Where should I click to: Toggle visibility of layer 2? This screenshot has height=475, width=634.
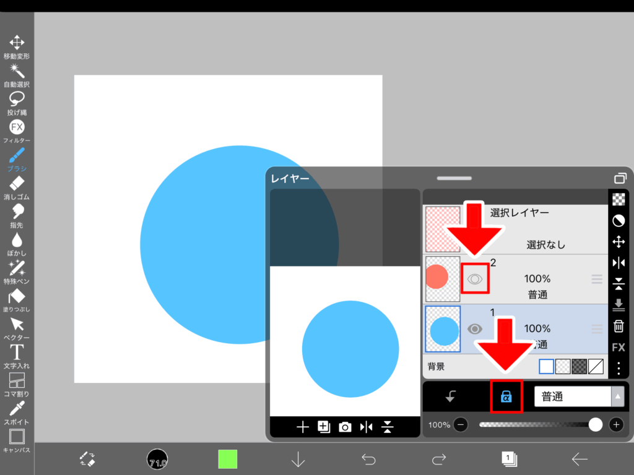(475, 279)
